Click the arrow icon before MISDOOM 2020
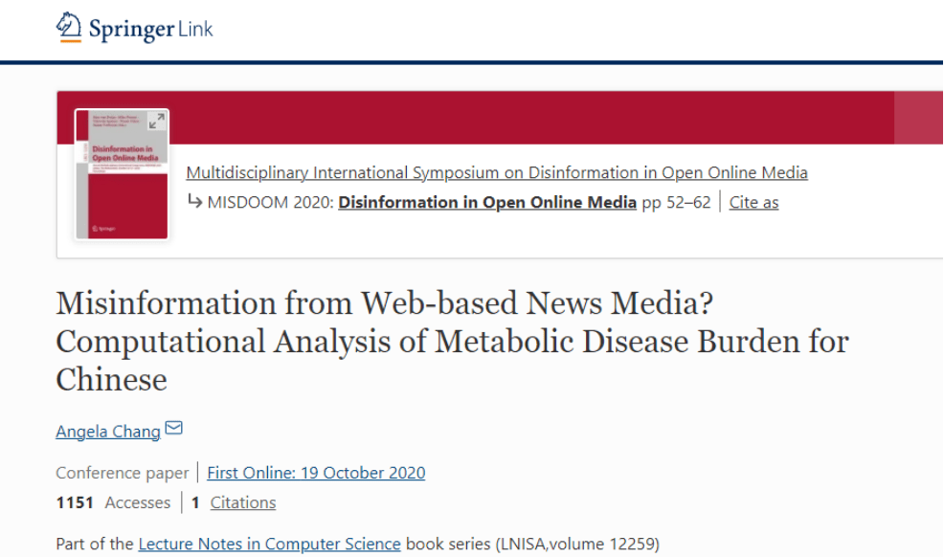Image resolution: width=944 pixels, height=557 pixels. (194, 201)
